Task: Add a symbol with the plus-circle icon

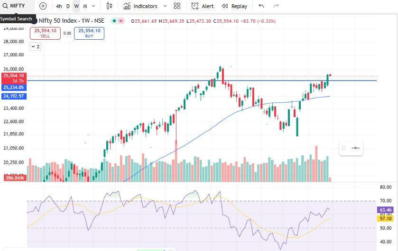Action: pos(43,6)
